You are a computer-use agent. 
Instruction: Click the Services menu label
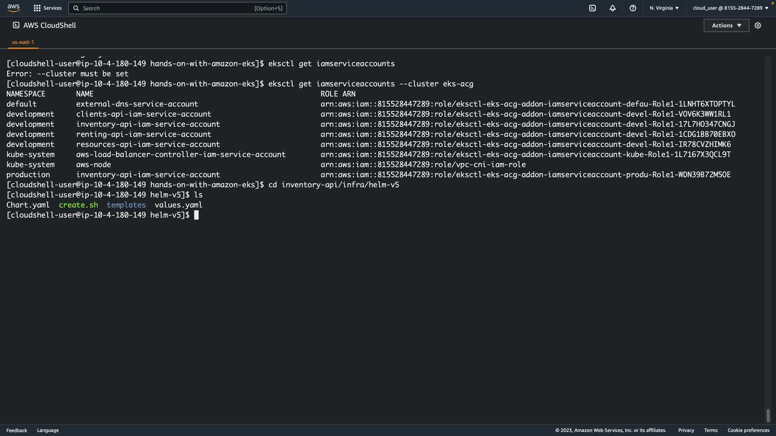coord(53,8)
